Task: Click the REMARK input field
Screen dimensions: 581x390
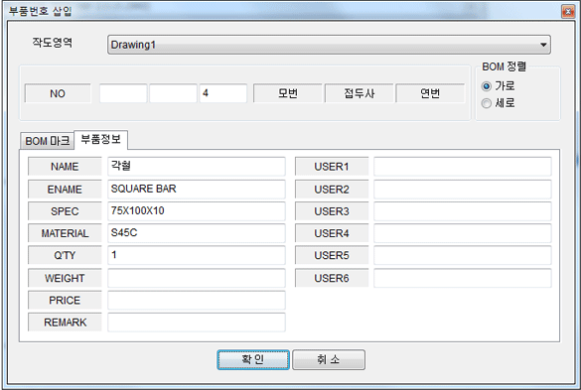Action: tap(197, 323)
